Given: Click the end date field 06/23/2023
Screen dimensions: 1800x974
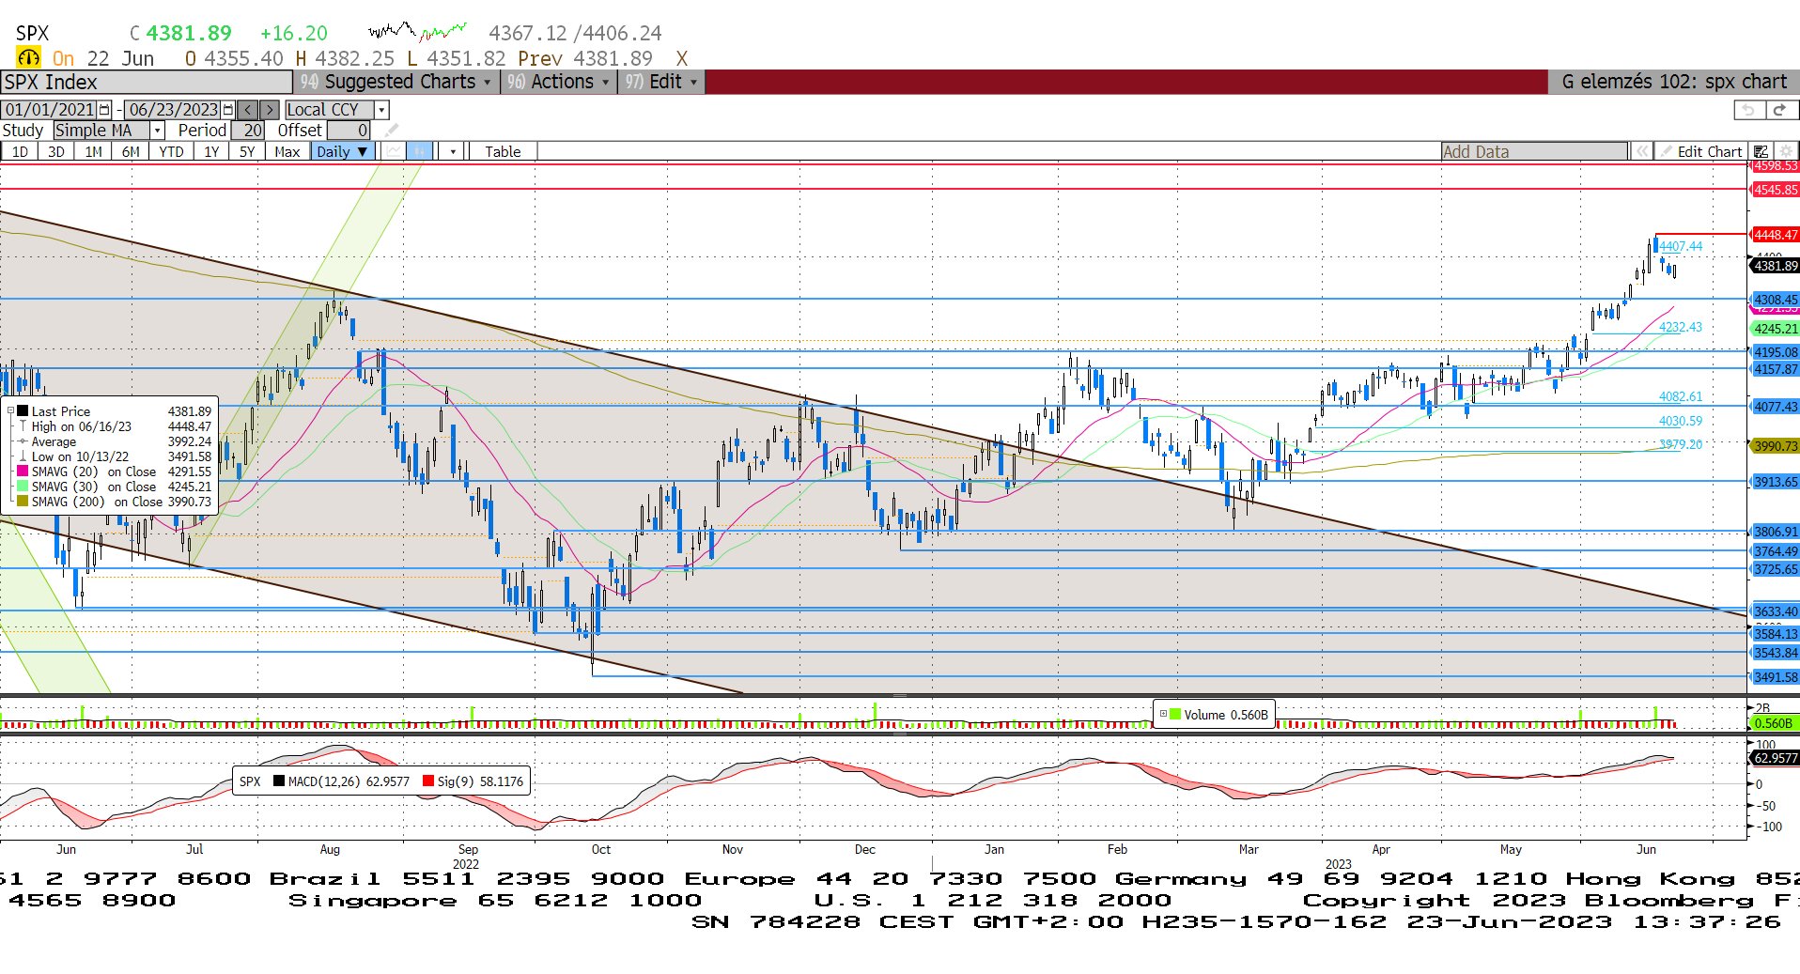Looking at the screenshot, I should 174,110.
